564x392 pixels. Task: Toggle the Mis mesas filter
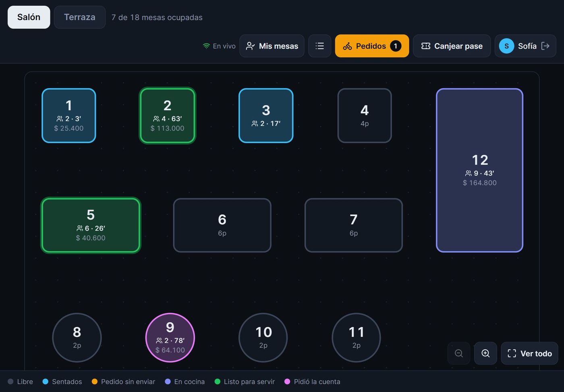(272, 46)
